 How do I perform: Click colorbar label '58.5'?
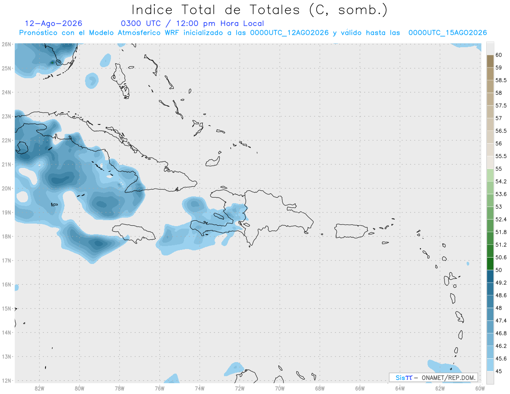tap(501, 80)
